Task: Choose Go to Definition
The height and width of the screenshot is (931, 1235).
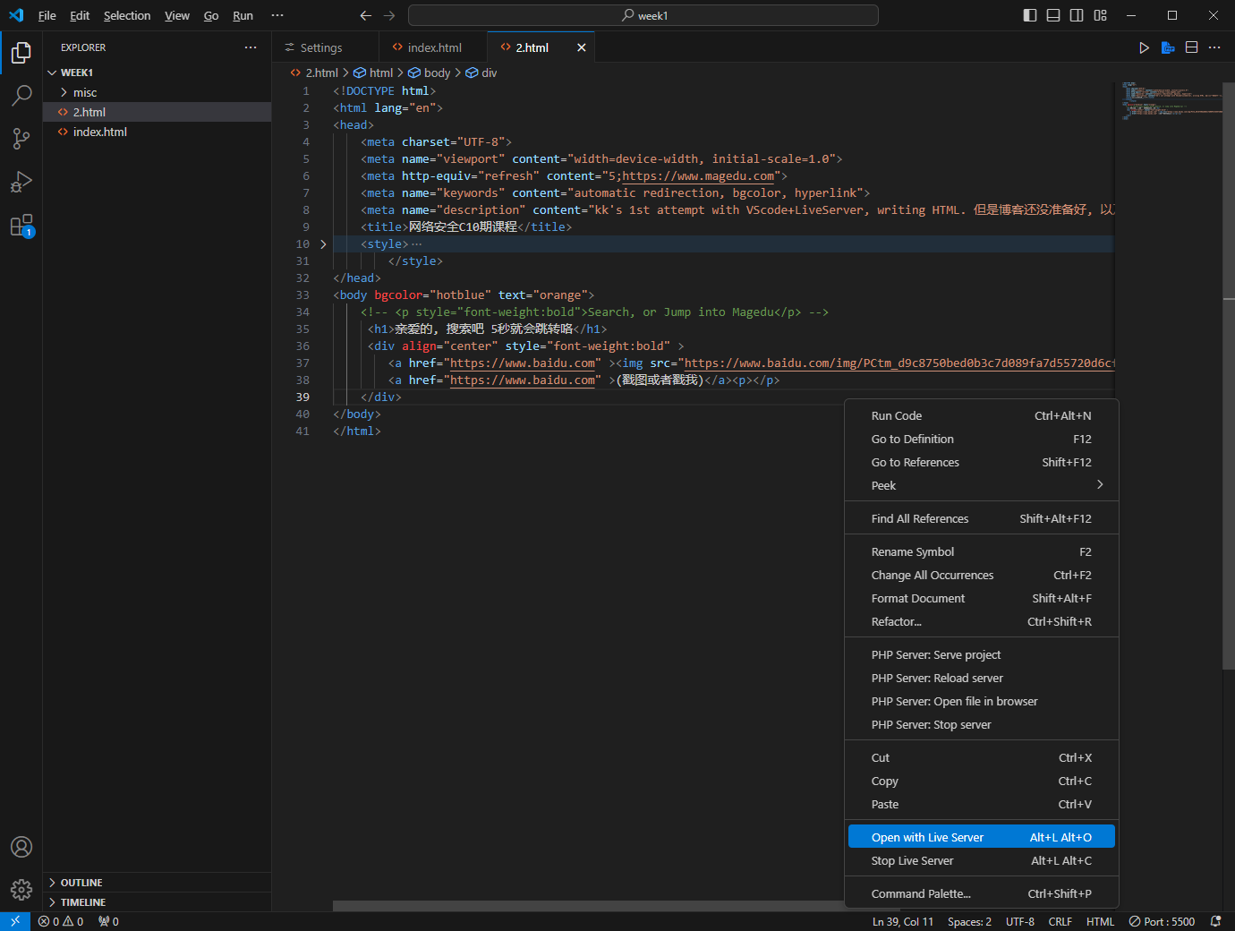Action: point(981,439)
